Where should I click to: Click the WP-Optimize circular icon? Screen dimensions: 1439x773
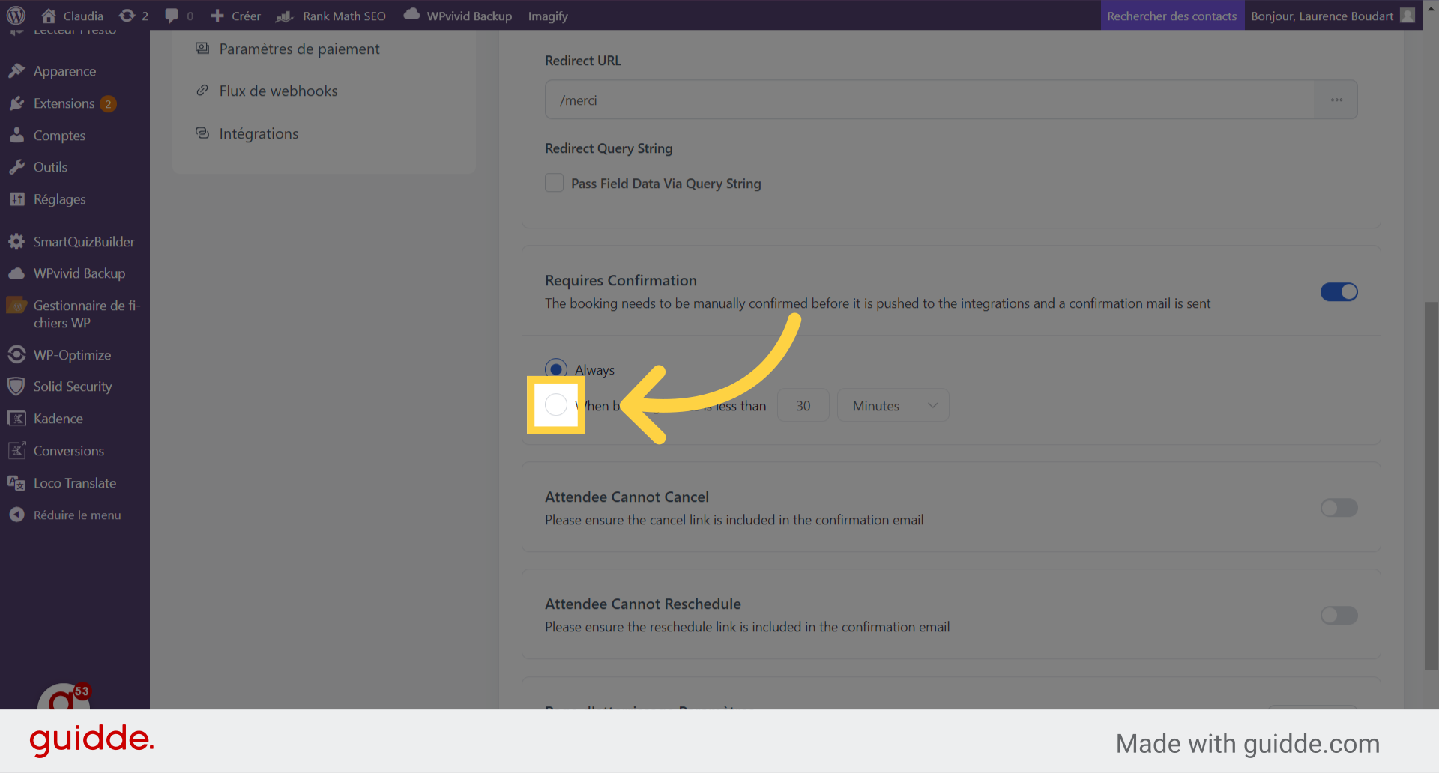[x=16, y=354]
